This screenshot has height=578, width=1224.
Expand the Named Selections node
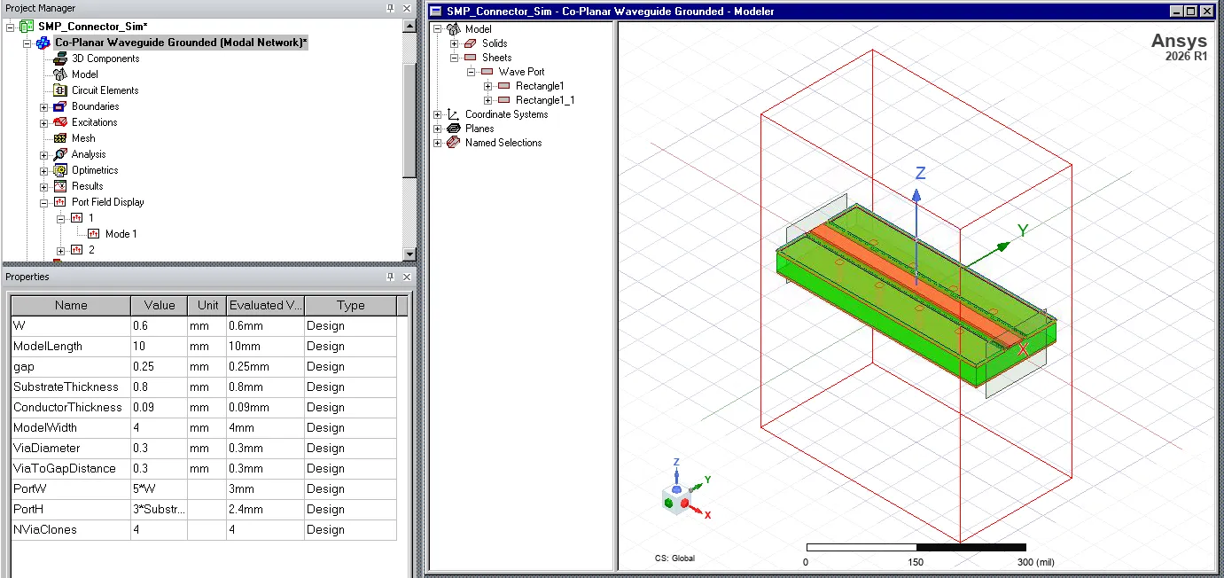point(438,143)
